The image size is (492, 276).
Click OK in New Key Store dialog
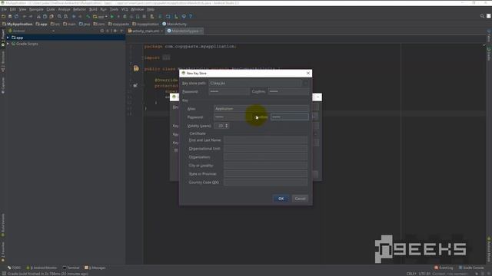[281, 199]
